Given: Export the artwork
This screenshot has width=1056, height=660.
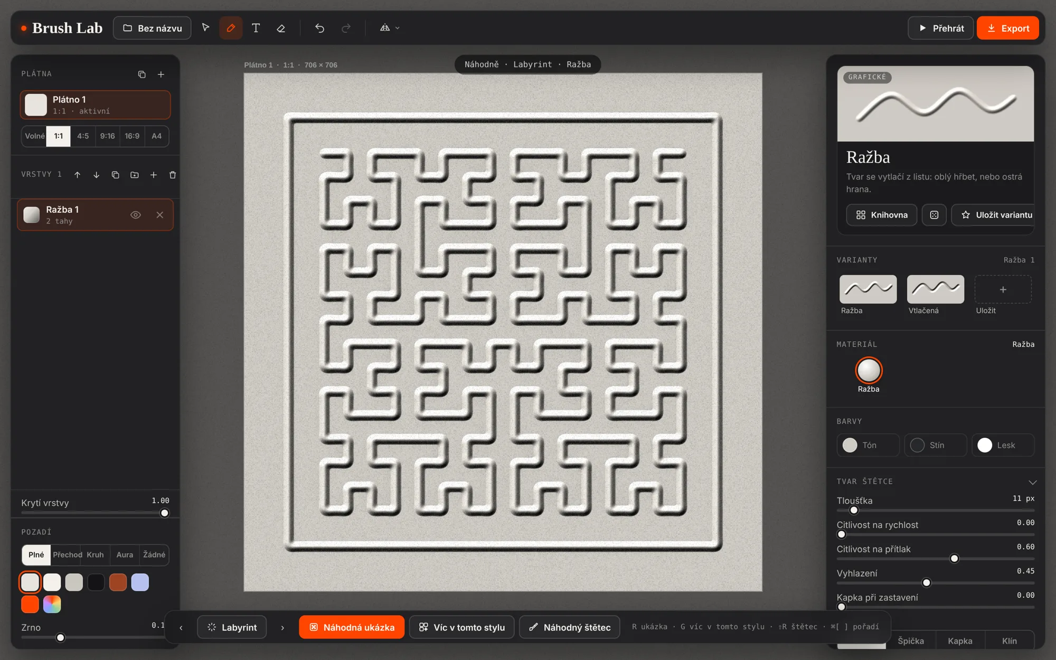Looking at the screenshot, I should [x=1008, y=28].
